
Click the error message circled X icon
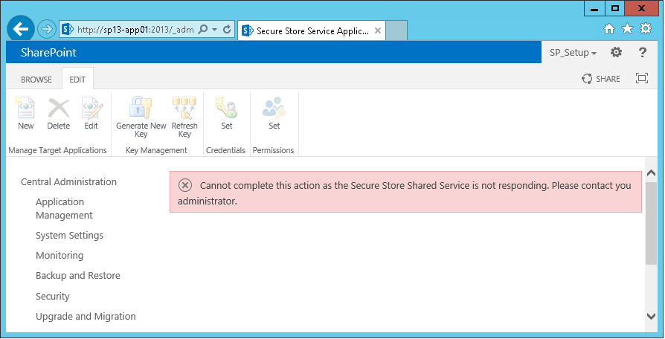(185, 185)
